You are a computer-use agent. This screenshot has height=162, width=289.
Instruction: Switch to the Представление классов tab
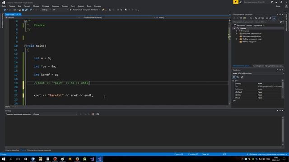pyautogui.click(x=274, y=66)
